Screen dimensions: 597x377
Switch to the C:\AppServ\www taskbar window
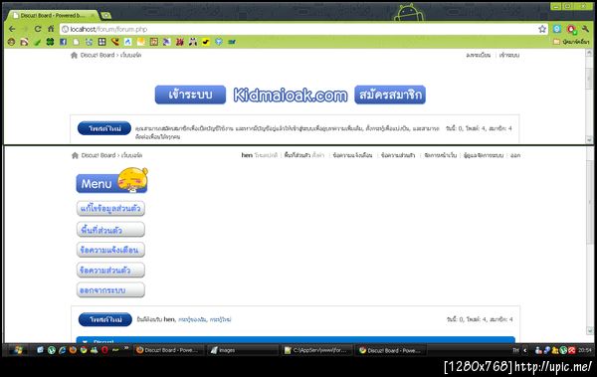pos(316,350)
